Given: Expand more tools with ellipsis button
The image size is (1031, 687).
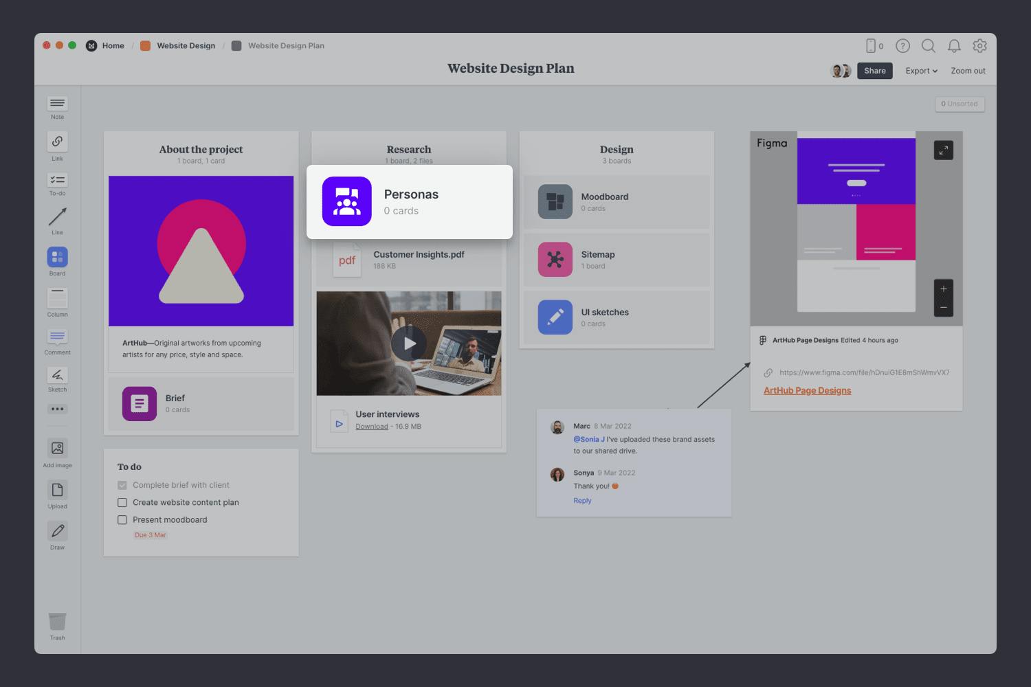Looking at the screenshot, I should coord(57,409).
